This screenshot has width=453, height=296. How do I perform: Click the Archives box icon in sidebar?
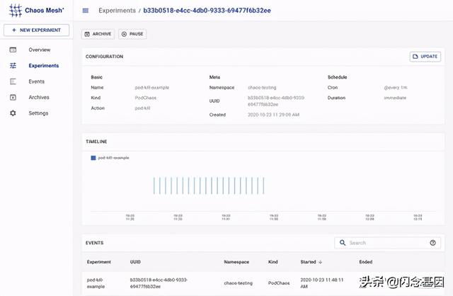coord(13,98)
